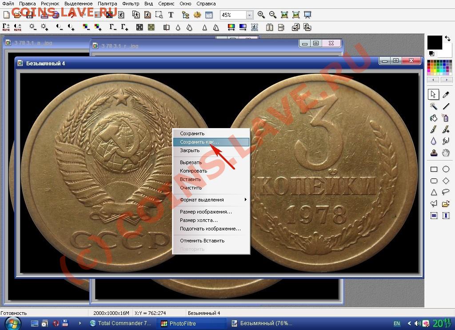The height and width of the screenshot is (330, 455).
Task: Lower the gamma with Gamma minus icon
Action: (x=113, y=27)
